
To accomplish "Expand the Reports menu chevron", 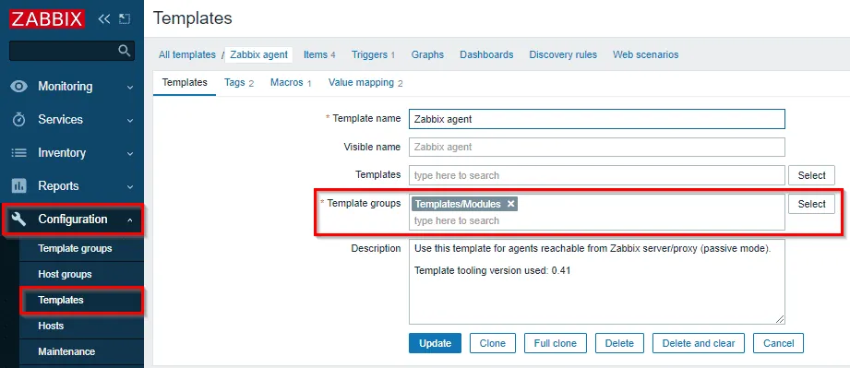I will tap(130, 187).
